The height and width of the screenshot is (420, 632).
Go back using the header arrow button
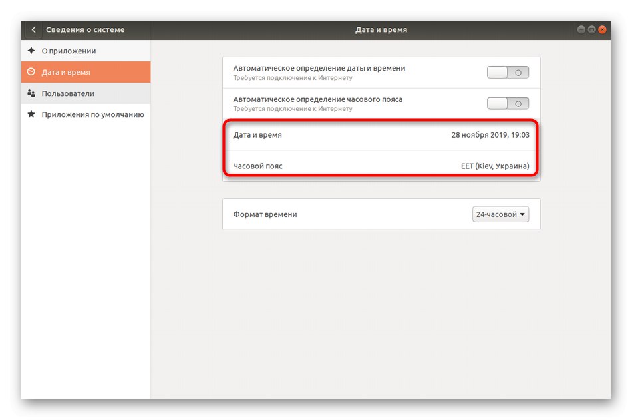click(x=34, y=29)
